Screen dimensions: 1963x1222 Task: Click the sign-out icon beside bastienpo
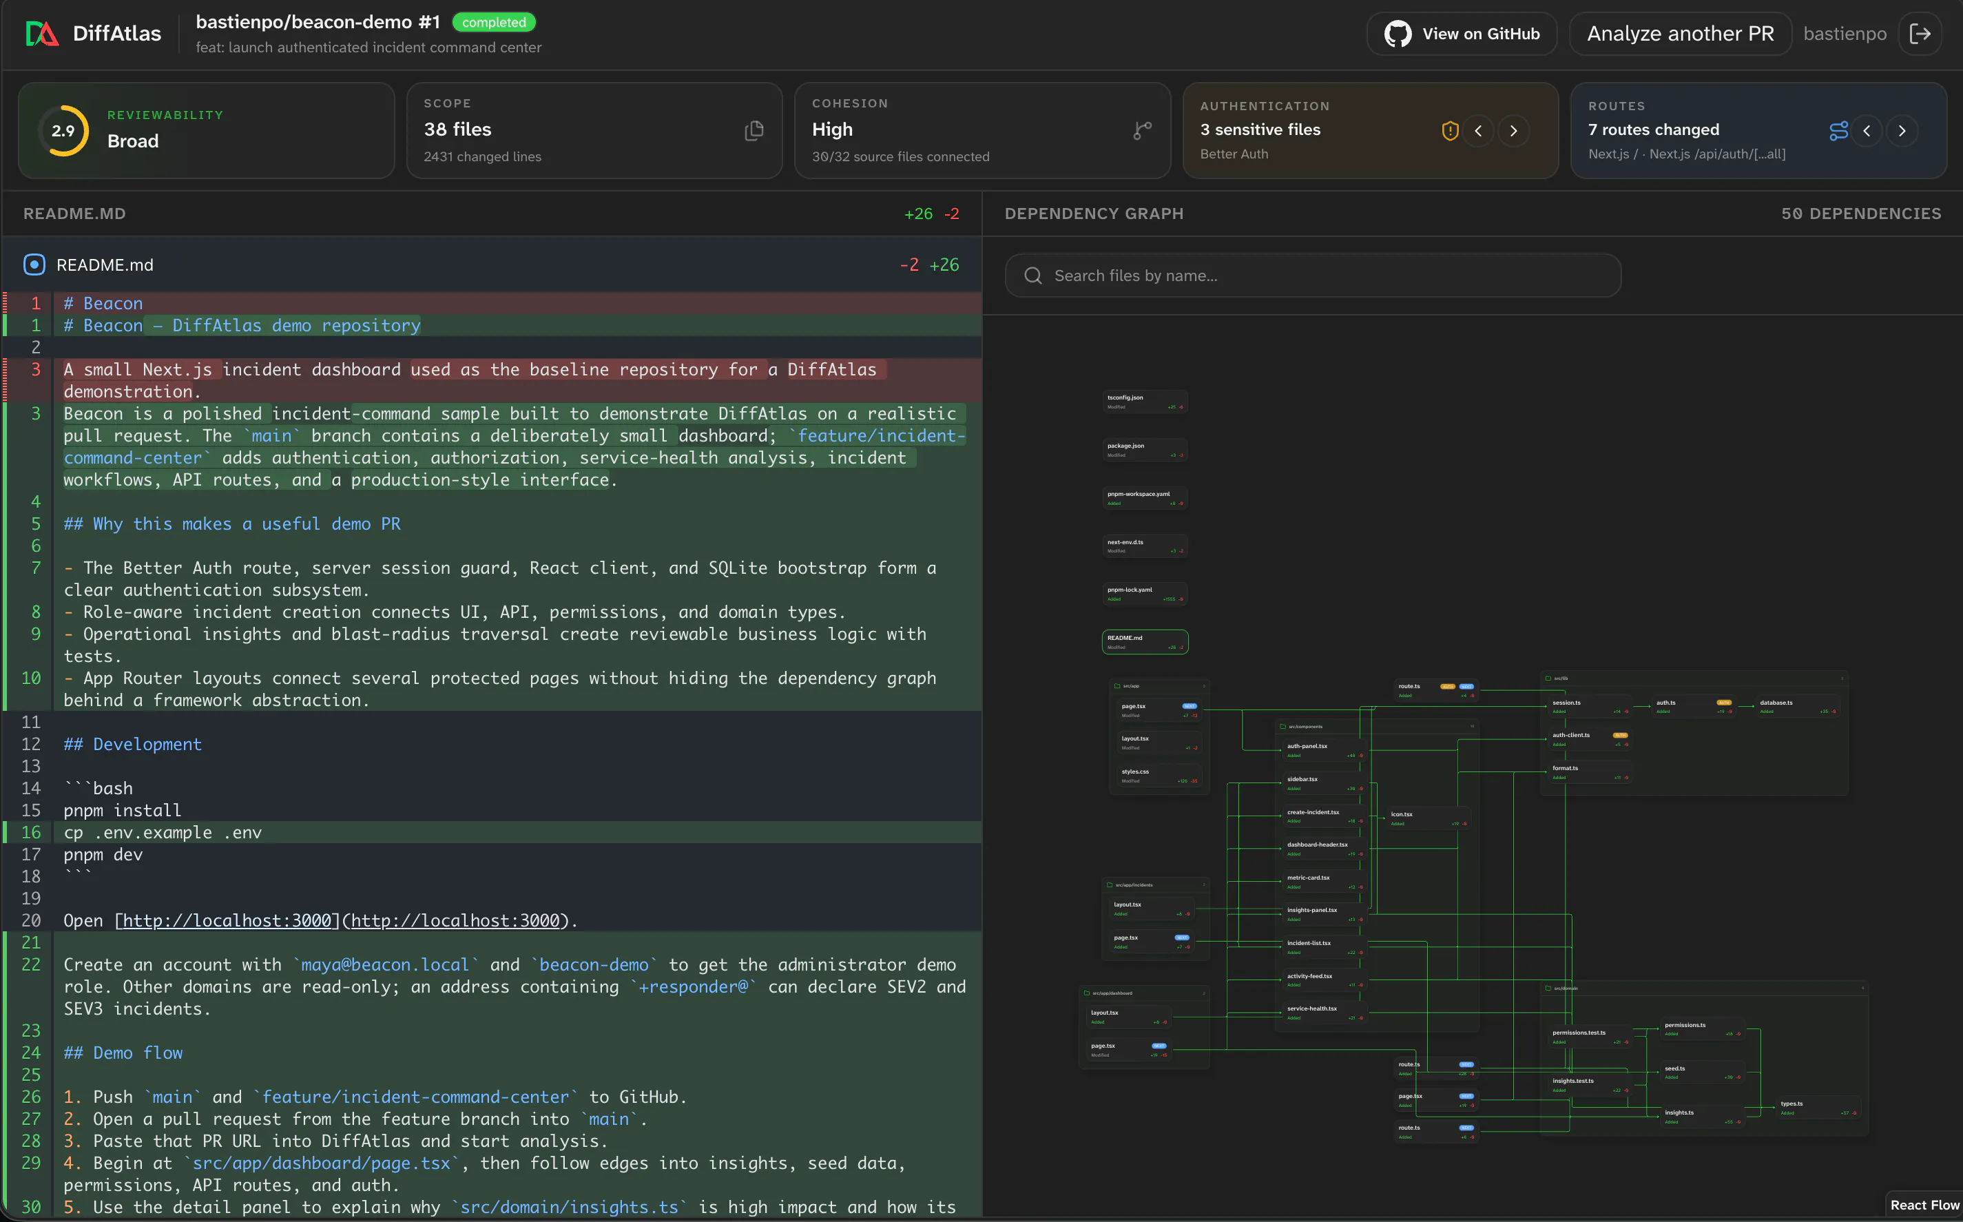tap(1920, 33)
